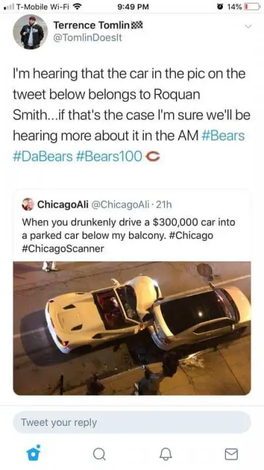
Task: Open the #Bears hashtag
Action: pos(224,136)
